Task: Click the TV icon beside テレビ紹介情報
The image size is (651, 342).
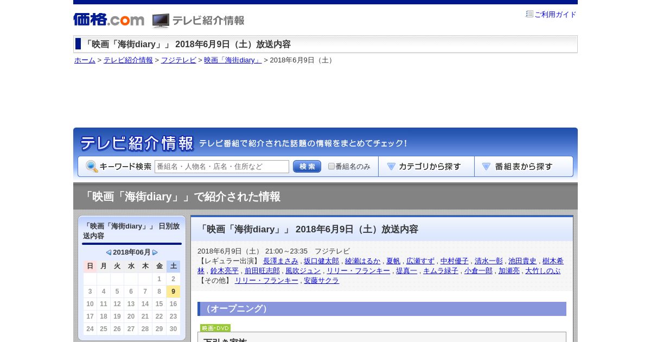Action: (161, 21)
